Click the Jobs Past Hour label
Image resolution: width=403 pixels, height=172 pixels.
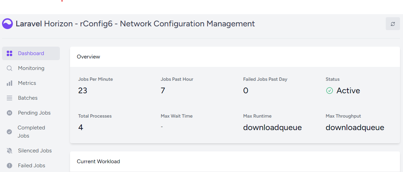(177, 79)
